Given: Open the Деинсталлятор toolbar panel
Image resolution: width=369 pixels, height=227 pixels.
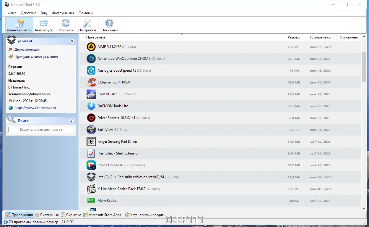Looking at the screenshot, I should pyautogui.click(x=19, y=25).
